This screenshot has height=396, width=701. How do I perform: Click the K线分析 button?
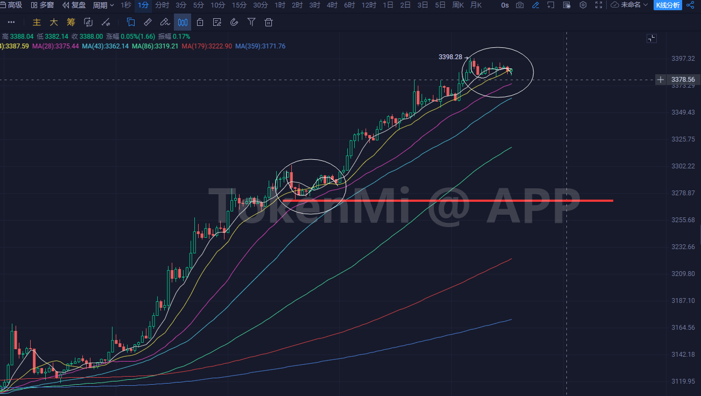coord(668,5)
